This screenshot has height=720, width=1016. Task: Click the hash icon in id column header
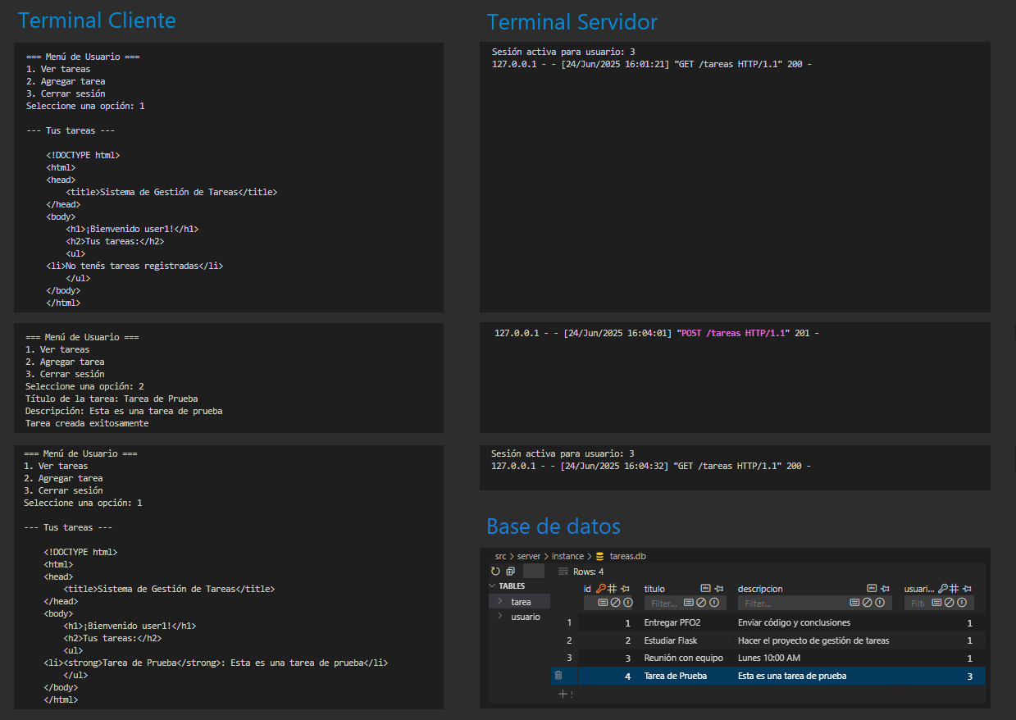(x=613, y=589)
